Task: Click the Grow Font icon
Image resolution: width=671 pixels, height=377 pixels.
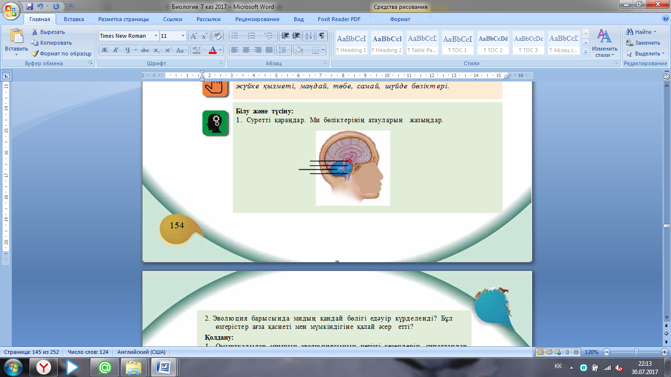Action: coord(194,36)
